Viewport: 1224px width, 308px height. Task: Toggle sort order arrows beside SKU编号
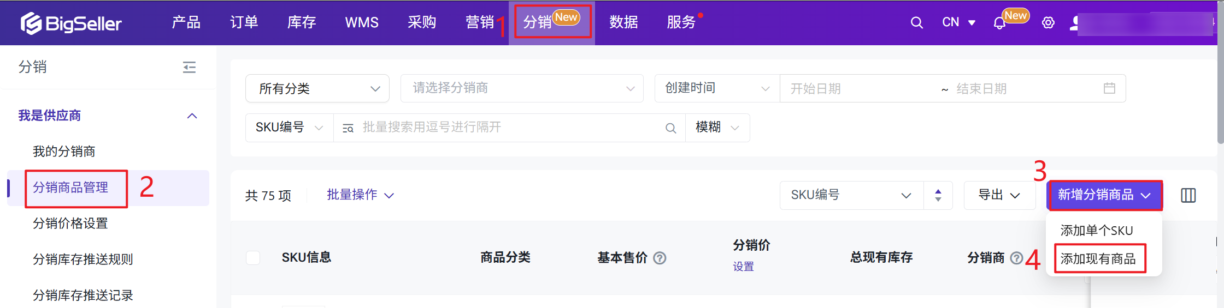click(938, 195)
